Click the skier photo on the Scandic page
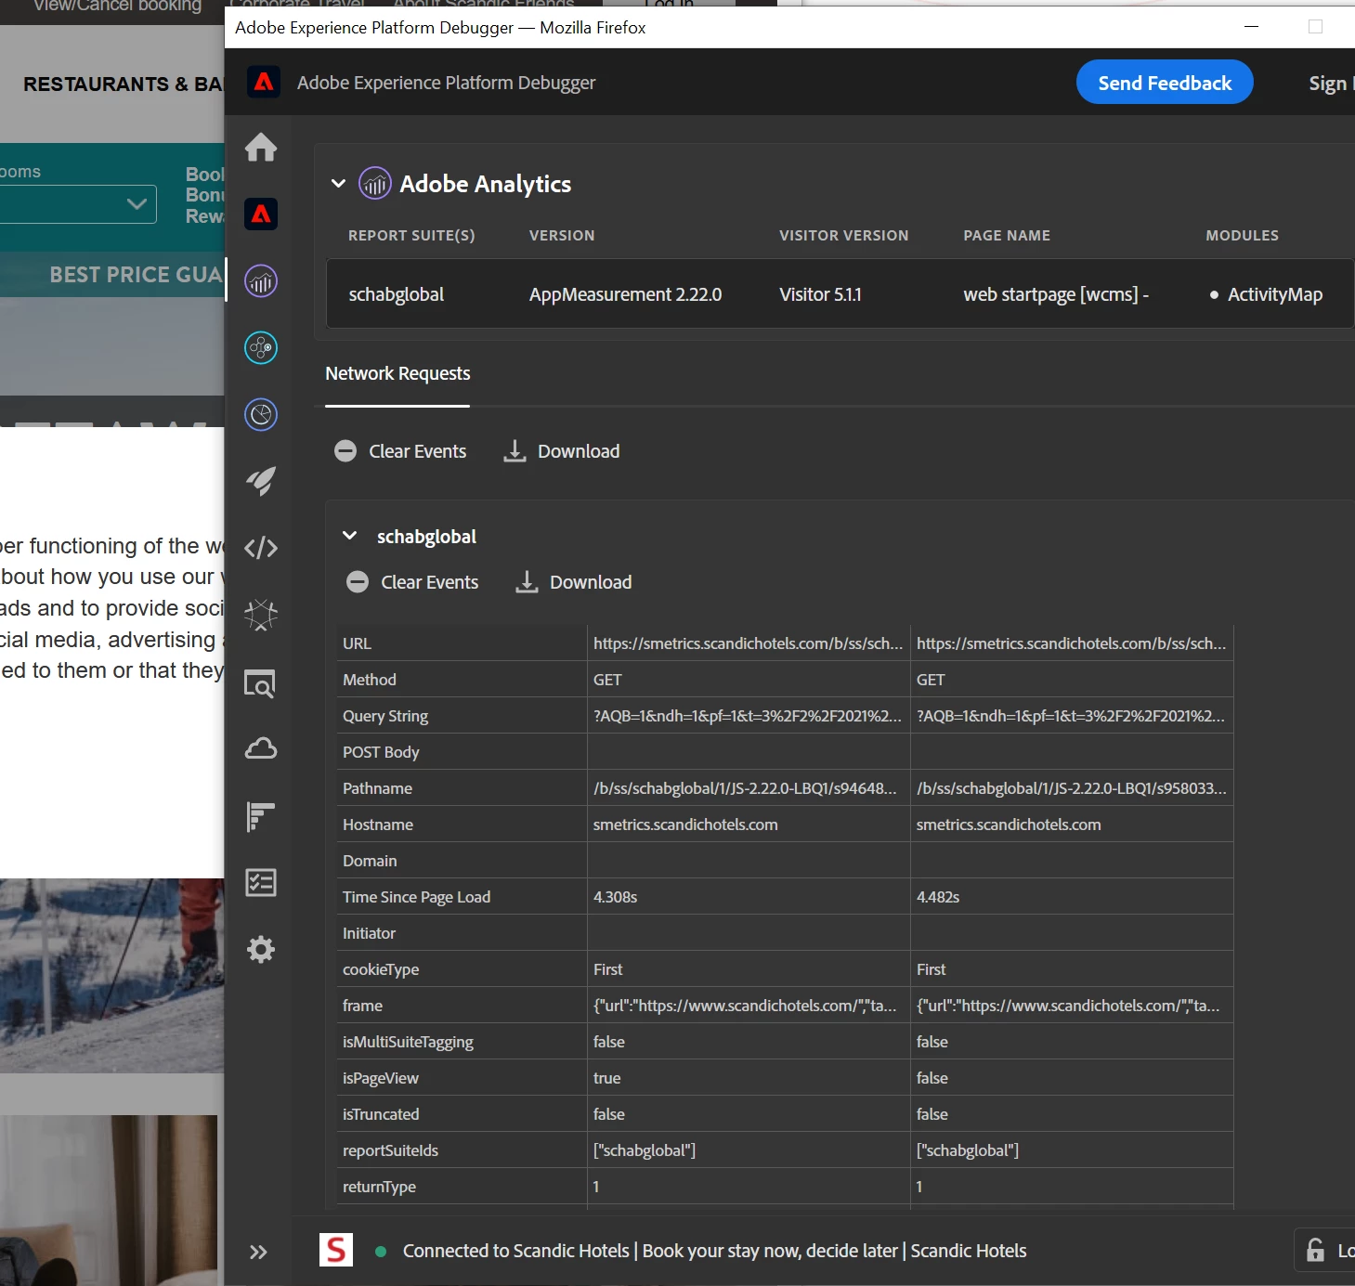 pos(111,975)
